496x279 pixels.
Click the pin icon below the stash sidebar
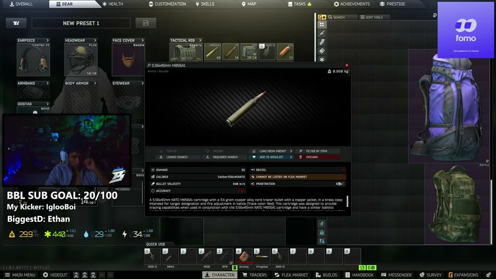tap(322, 224)
